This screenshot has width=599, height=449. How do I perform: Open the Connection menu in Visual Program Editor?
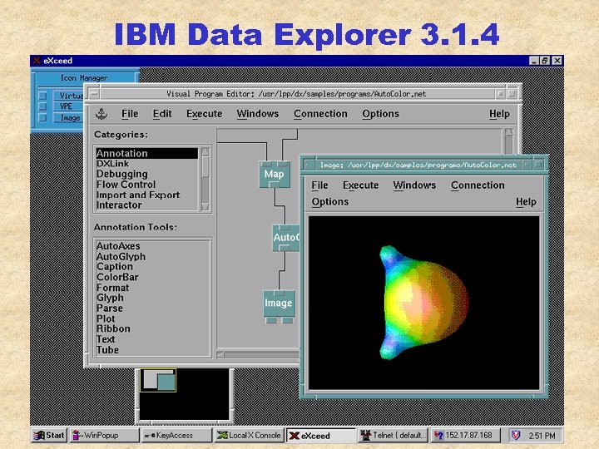320,114
